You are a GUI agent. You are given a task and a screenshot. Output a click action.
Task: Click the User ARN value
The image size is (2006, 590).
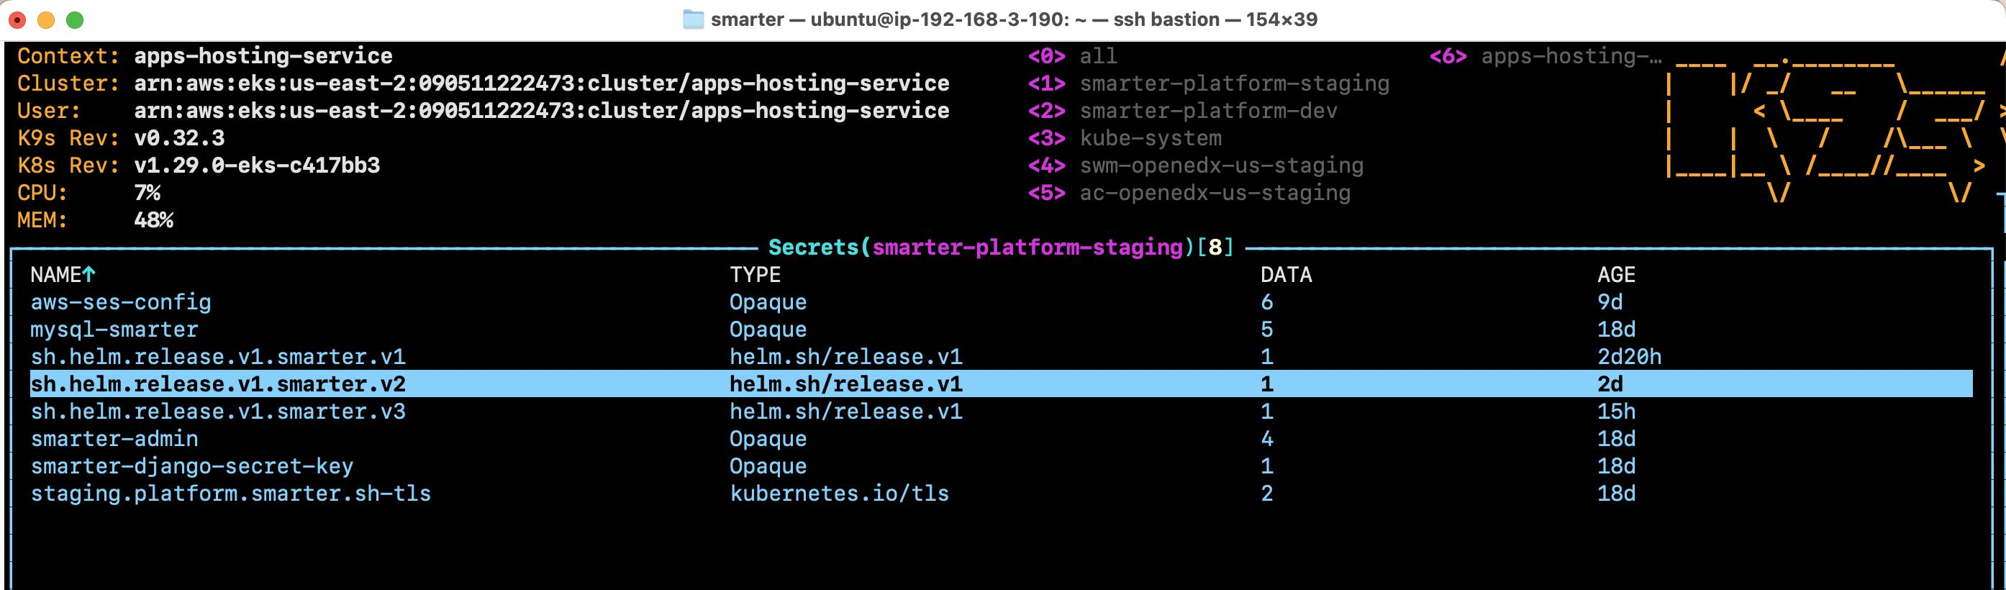541,111
